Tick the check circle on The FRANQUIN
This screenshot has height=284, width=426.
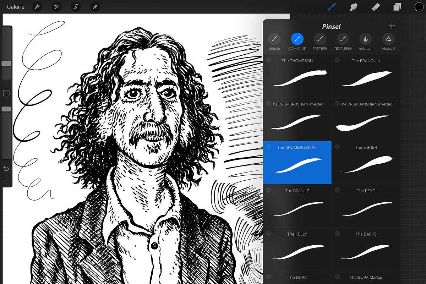337,60
